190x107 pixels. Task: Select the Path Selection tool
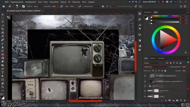click(x=2, y=76)
